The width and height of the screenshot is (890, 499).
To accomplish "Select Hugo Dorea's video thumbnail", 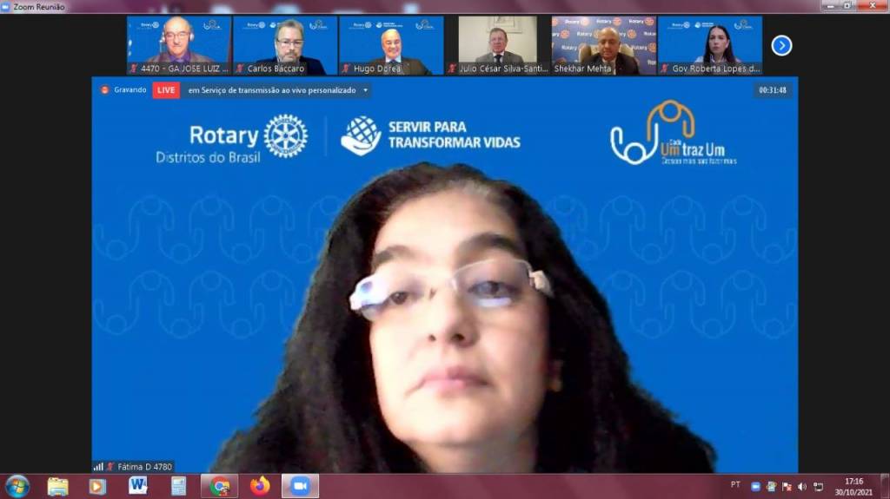I will click(391, 45).
